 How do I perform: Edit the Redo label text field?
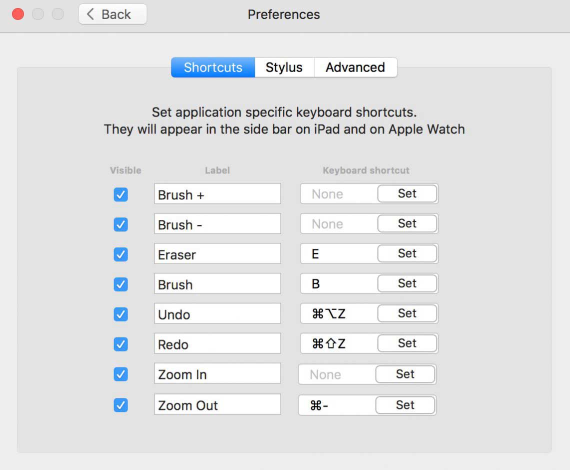[x=217, y=344]
